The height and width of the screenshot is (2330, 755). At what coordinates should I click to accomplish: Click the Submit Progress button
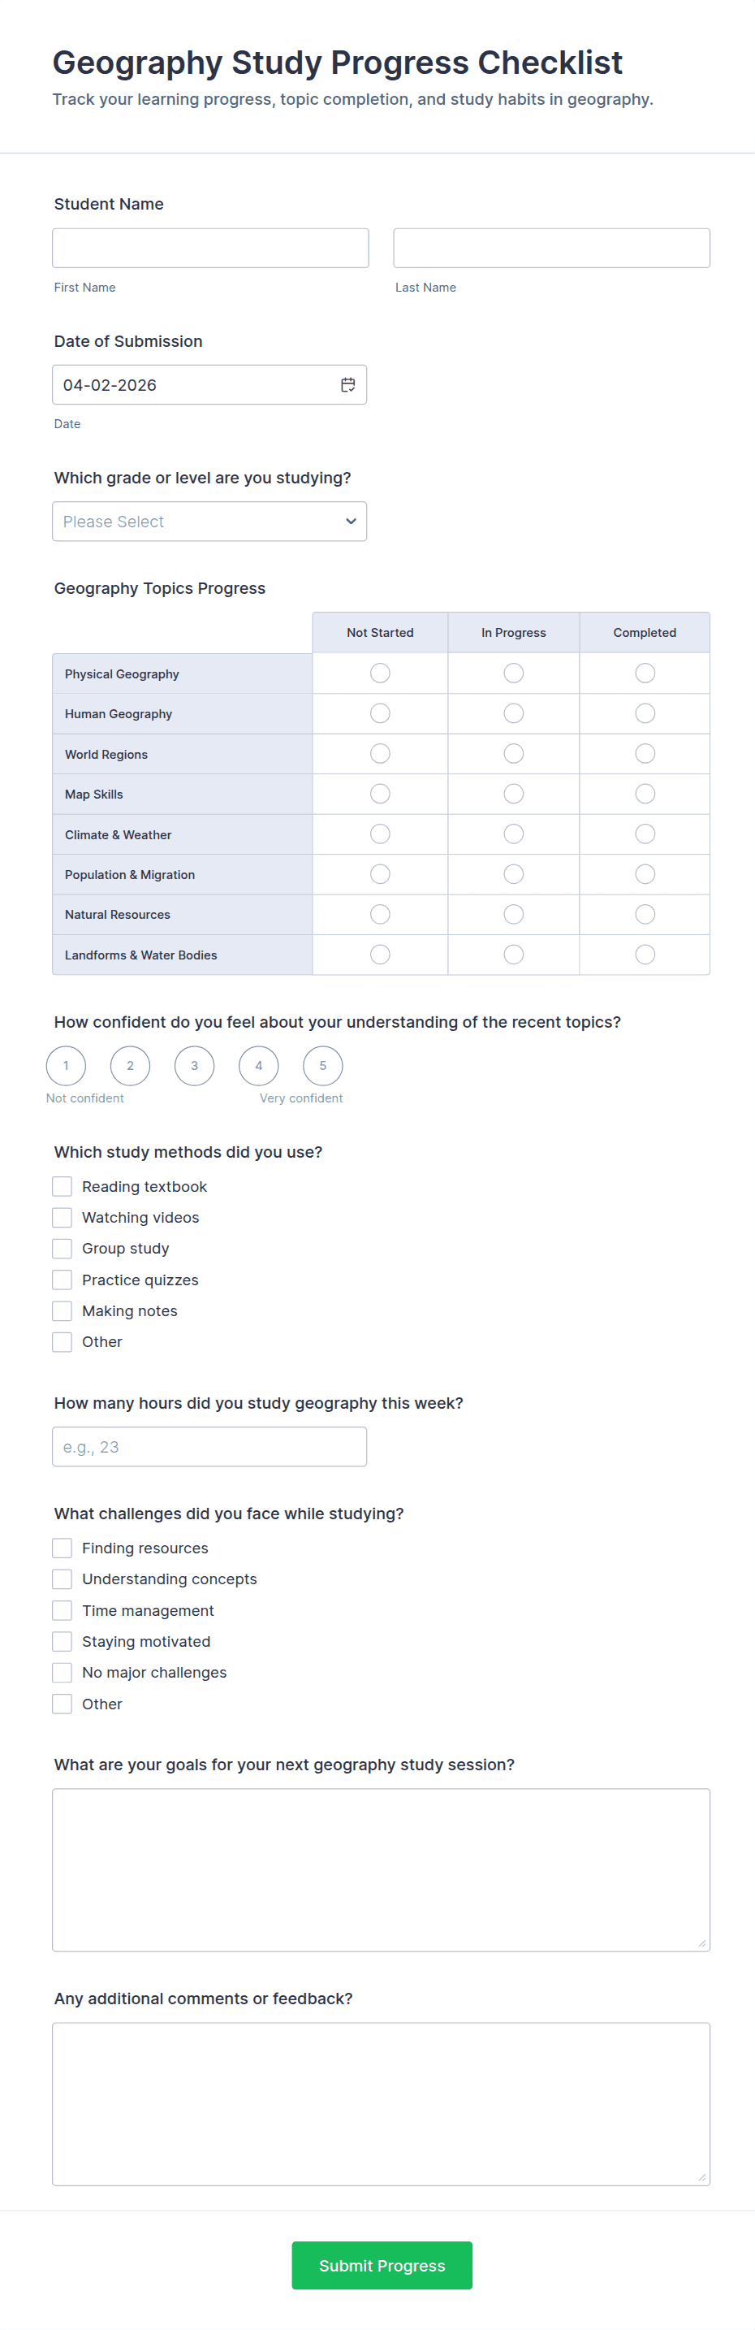pyautogui.click(x=382, y=2265)
